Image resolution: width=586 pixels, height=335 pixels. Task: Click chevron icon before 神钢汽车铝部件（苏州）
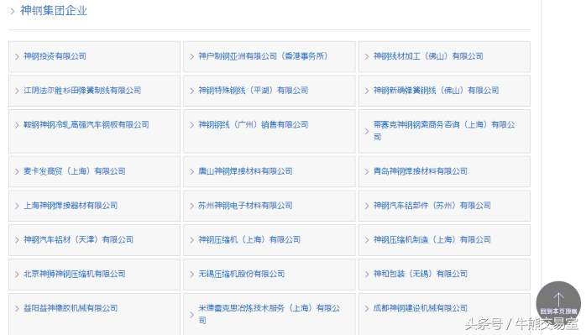coord(367,206)
